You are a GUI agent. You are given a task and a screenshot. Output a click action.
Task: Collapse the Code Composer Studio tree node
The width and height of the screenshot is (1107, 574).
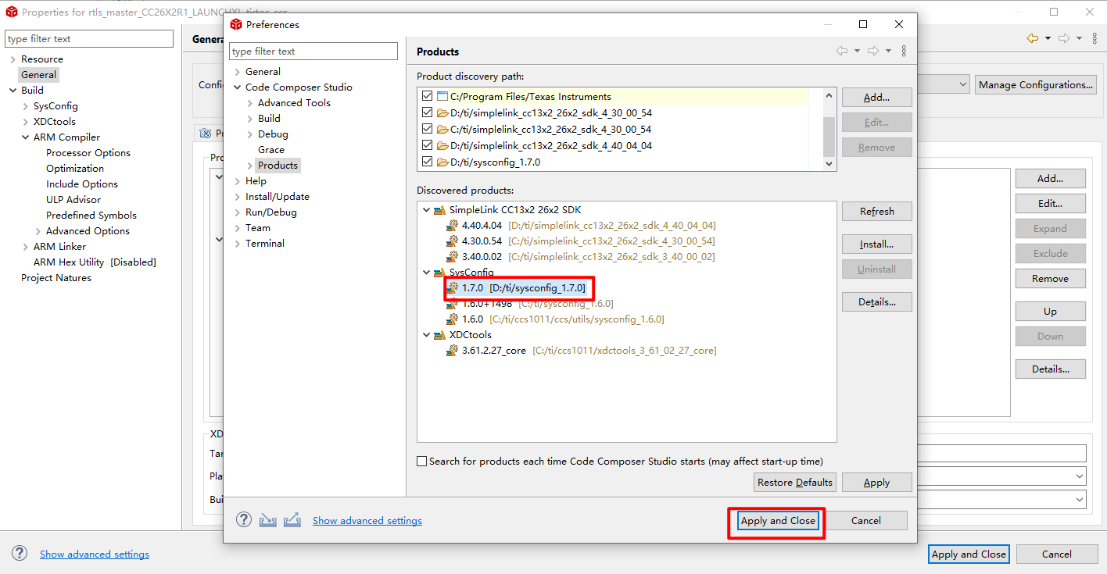click(238, 87)
